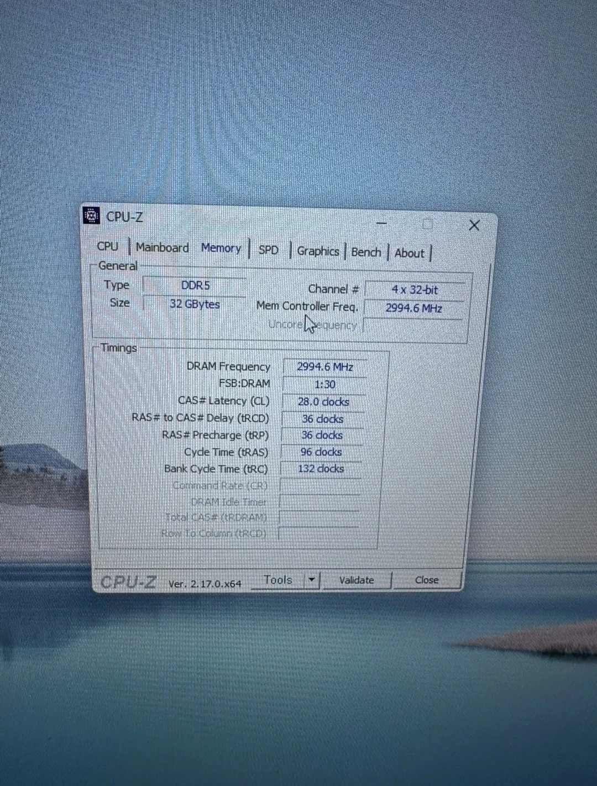Select the 32 GBytes size value
597x786 pixels.
(x=195, y=304)
